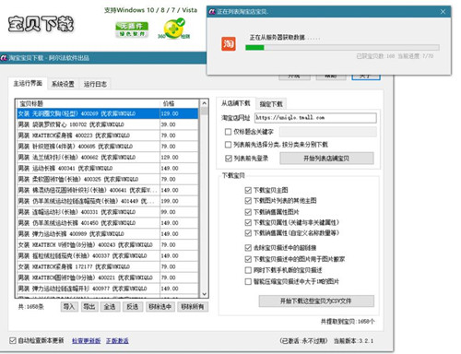
Task: Click the 360 security check badge
Action: (x=174, y=29)
